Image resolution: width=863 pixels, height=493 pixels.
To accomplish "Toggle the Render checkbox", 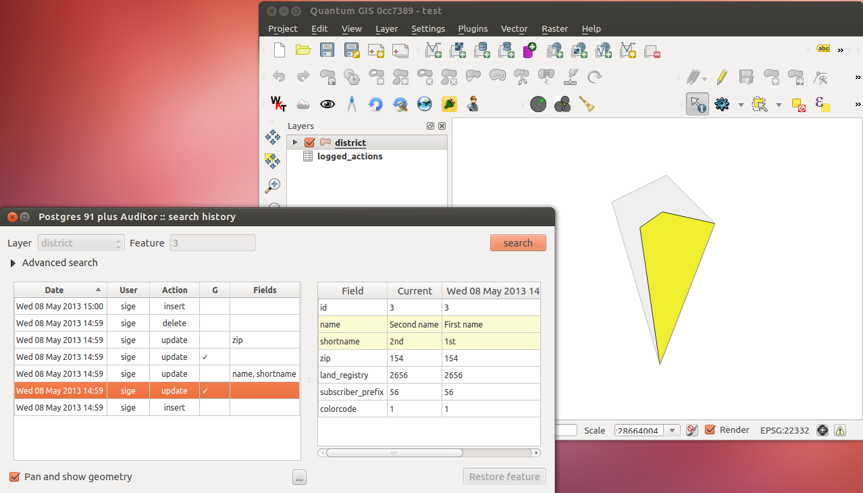I will (710, 430).
